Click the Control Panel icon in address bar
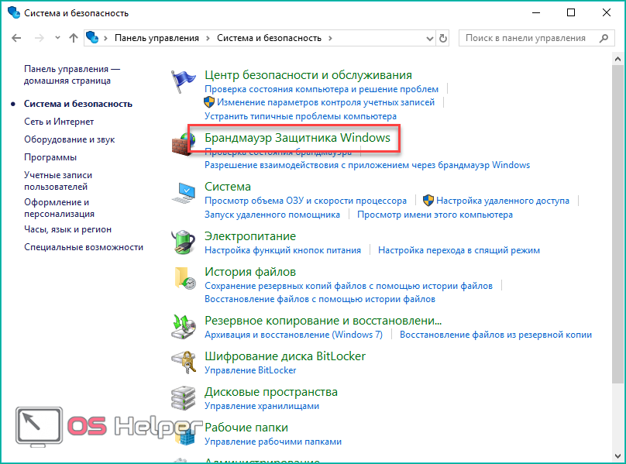 92,38
